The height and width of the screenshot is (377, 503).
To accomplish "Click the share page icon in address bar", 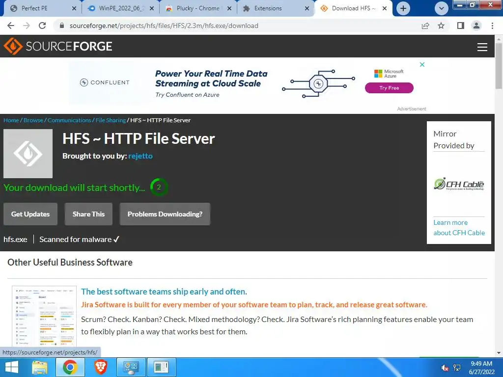I will (425, 26).
